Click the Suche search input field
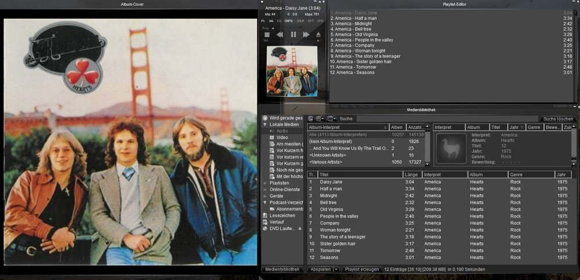 tap(447, 119)
